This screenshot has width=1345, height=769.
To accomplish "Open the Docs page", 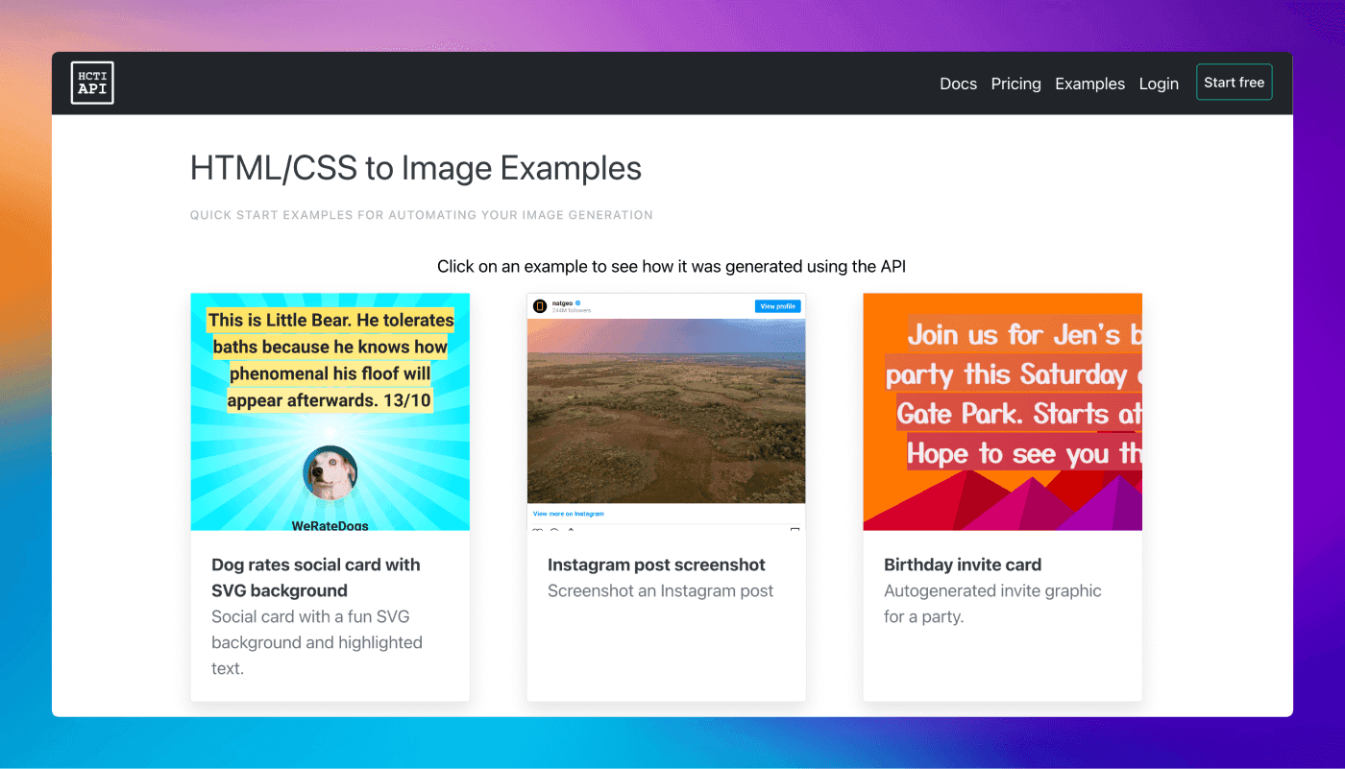I will coord(958,84).
